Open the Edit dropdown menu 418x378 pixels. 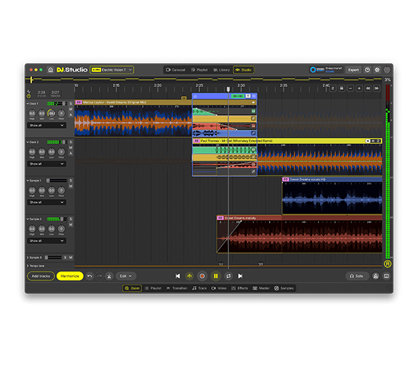click(x=126, y=276)
